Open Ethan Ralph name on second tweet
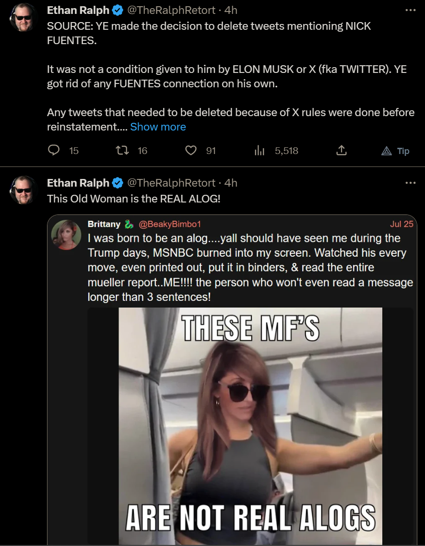Viewport: 425px width, 546px height. (x=78, y=183)
